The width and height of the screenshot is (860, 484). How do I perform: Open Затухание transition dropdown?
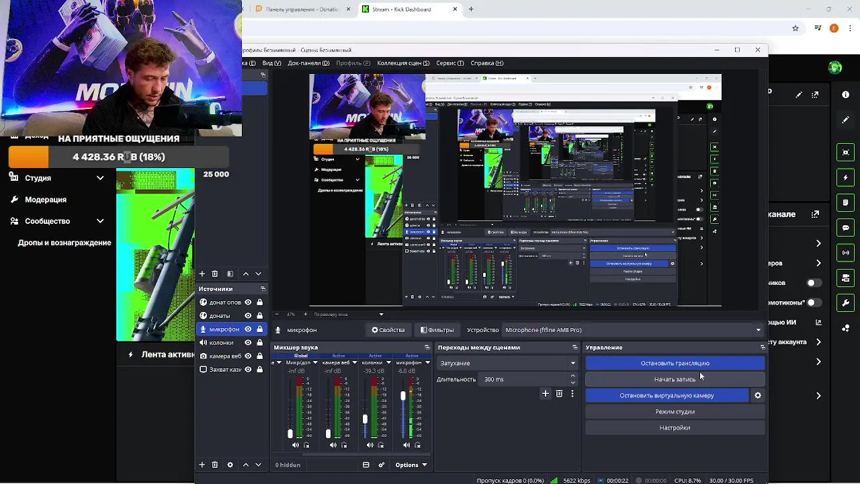507,363
